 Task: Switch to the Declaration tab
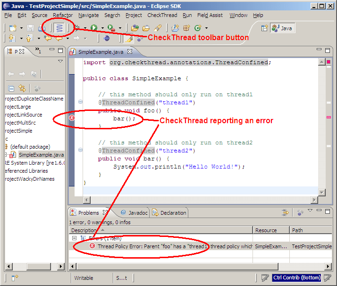169,213
